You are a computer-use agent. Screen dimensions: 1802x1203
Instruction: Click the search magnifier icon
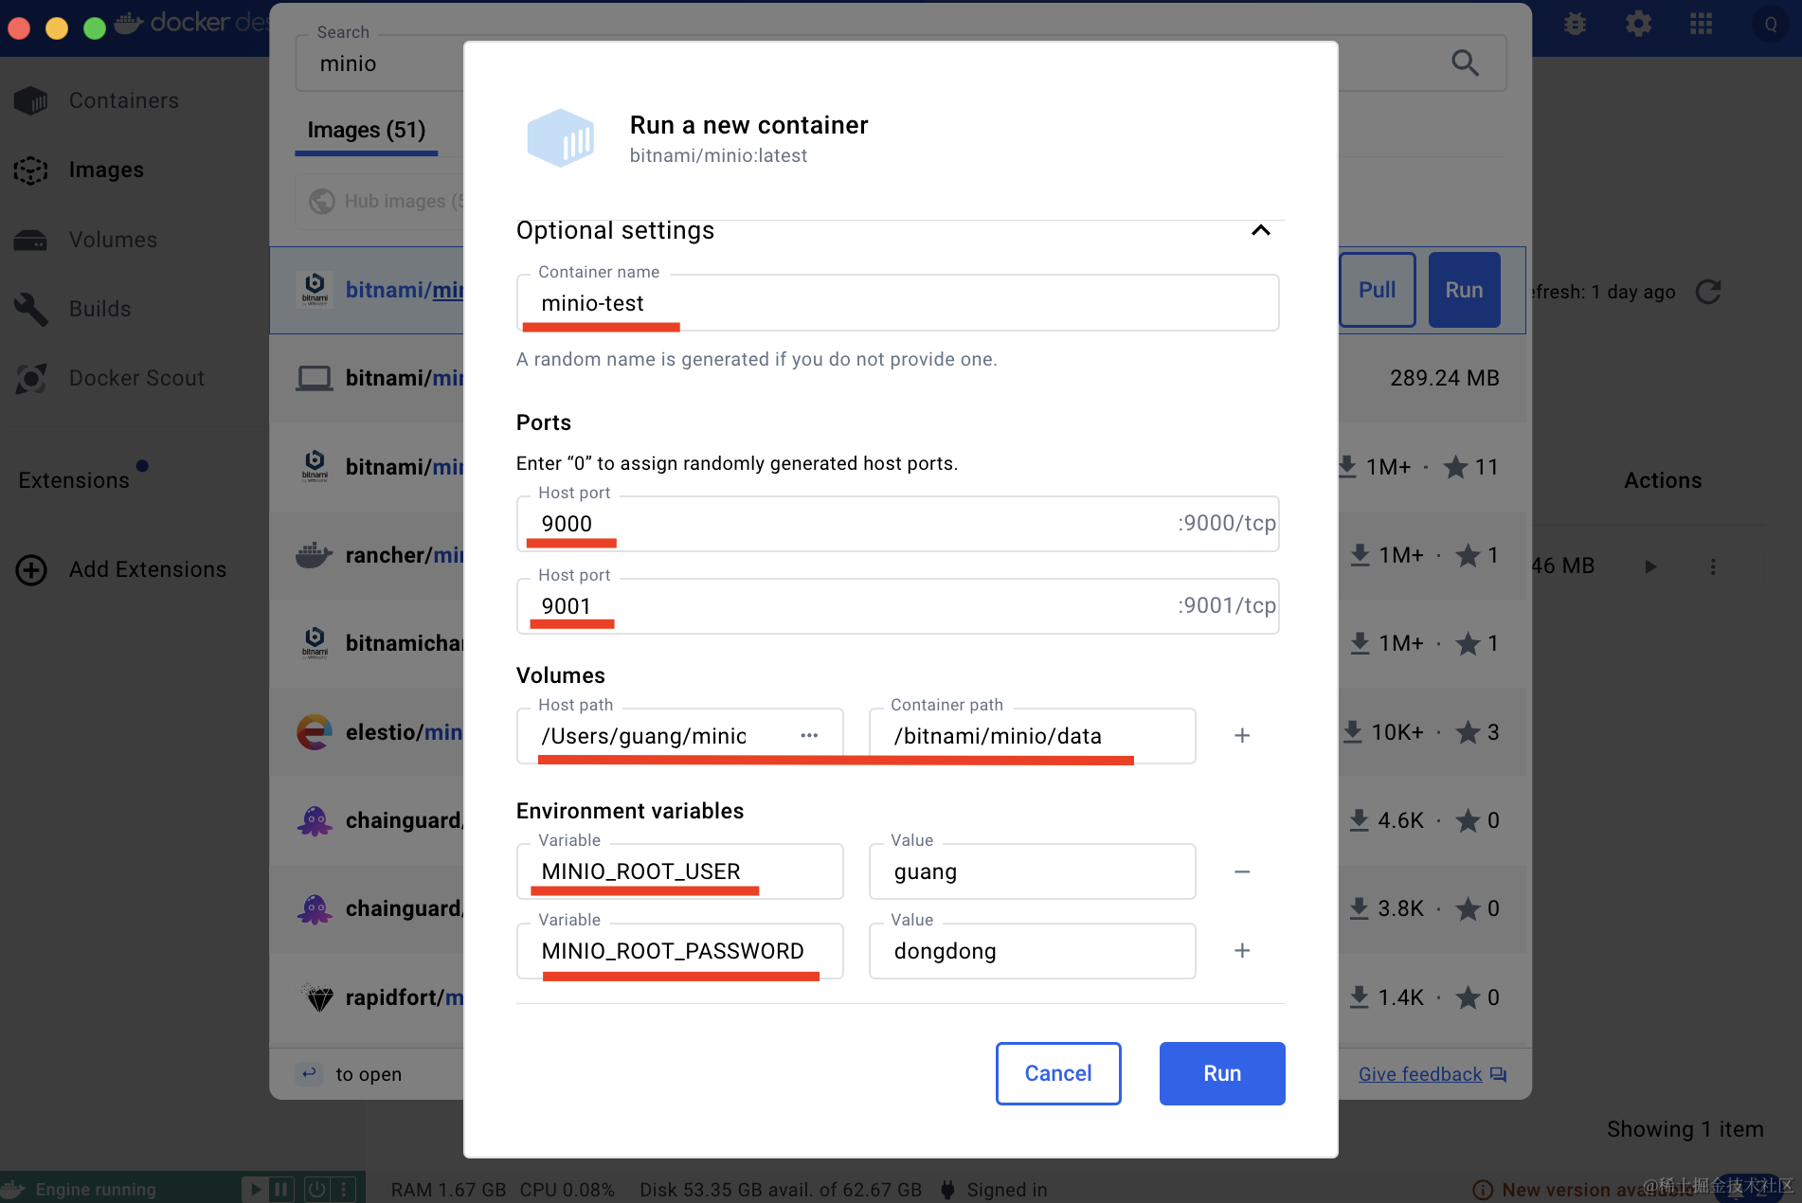(1465, 63)
